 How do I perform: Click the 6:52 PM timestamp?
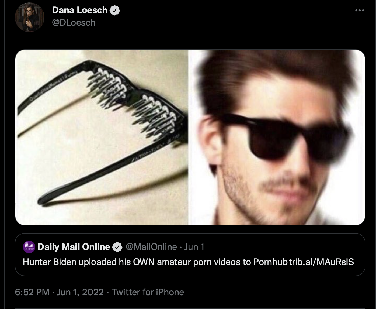pyautogui.click(x=32, y=292)
